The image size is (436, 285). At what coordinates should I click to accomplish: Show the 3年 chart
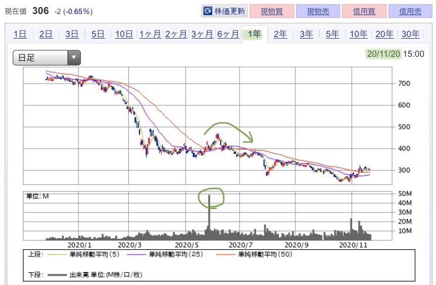point(306,34)
